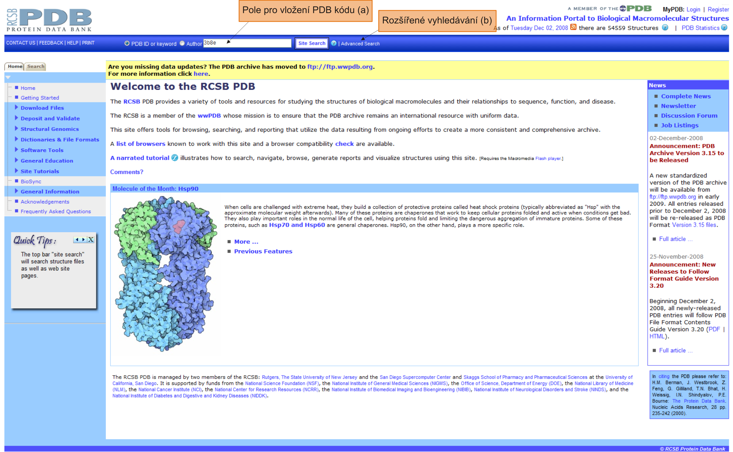Open 'The Protein Data Bank' citation link
Screen dimensions: 733x452
tap(699, 401)
